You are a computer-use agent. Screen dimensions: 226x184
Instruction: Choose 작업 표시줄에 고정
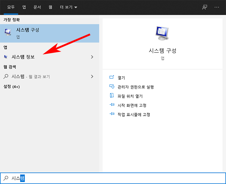(x=134, y=115)
